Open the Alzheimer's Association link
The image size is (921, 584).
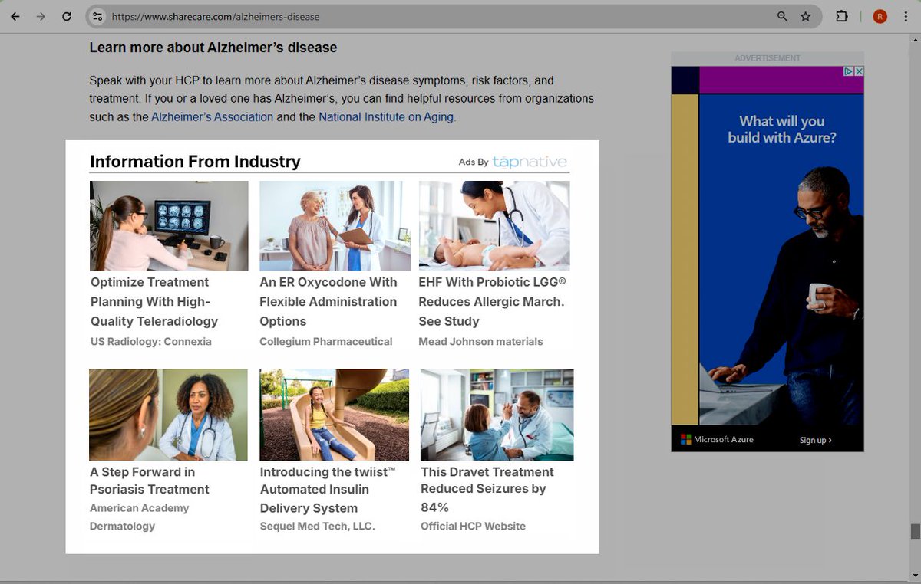click(x=212, y=117)
